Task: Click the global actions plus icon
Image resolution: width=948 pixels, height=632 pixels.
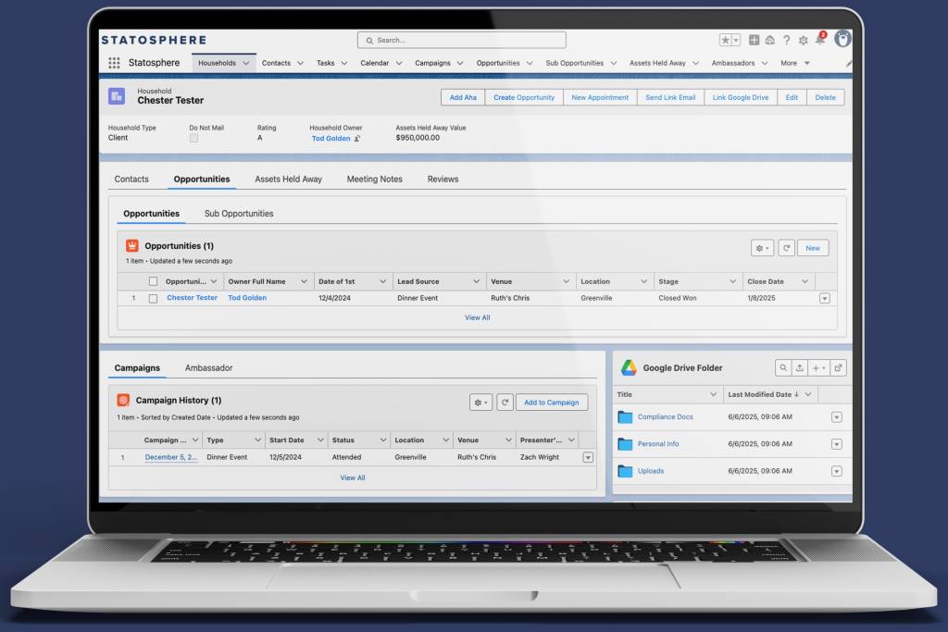Action: [x=755, y=41]
